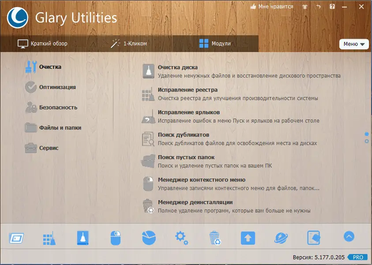Open the browser assistant planet icon

point(281,238)
